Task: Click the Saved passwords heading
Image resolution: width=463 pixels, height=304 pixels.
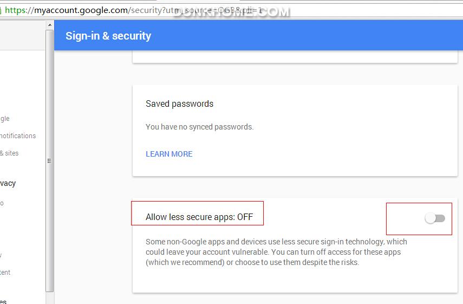Action: [179, 104]
